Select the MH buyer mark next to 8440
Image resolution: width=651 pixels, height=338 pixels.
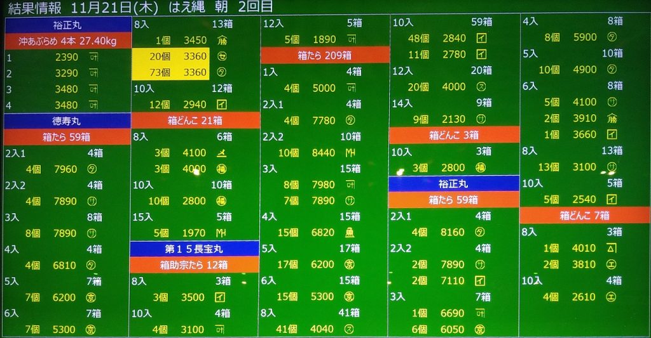click(x=350, y=152)
